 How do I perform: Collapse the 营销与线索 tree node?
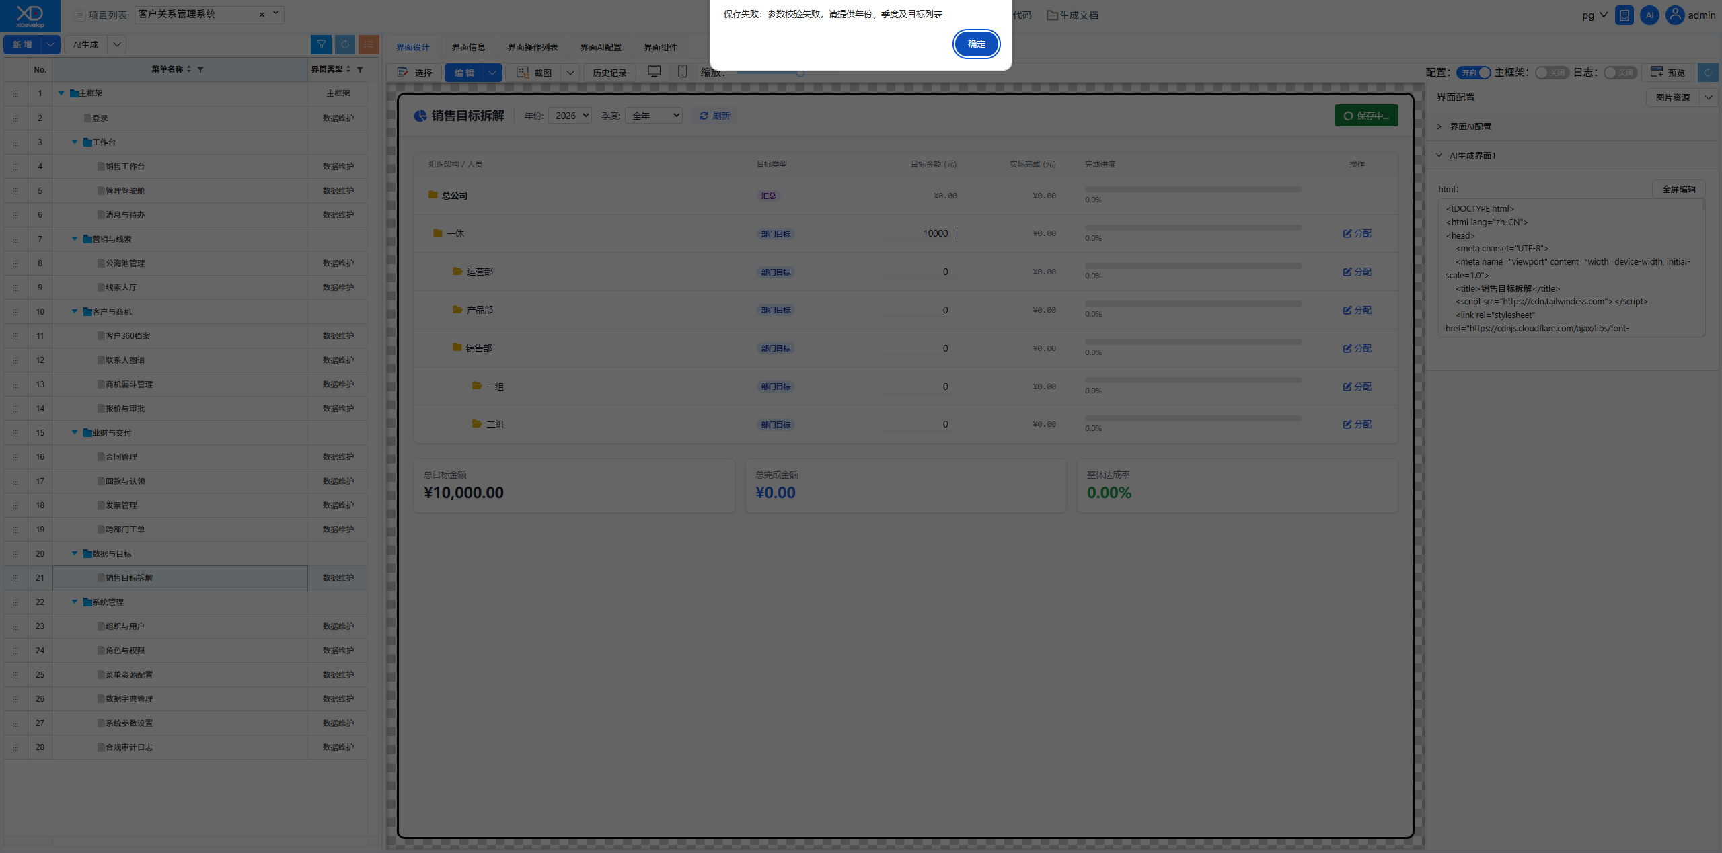[x=75, y=239]
